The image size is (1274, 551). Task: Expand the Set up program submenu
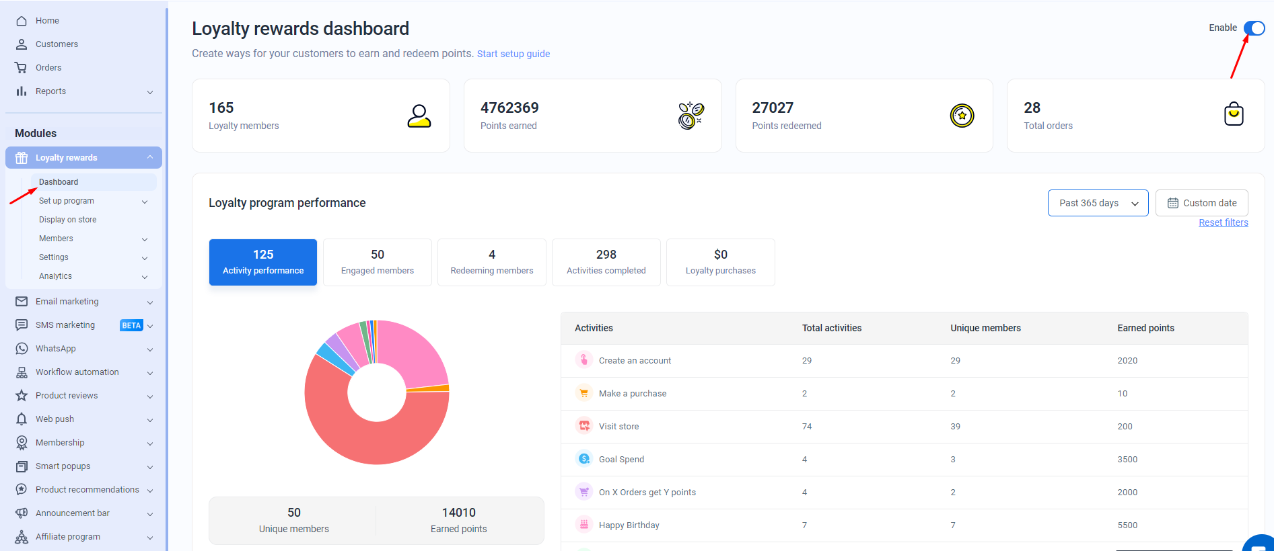coord(145,202)
